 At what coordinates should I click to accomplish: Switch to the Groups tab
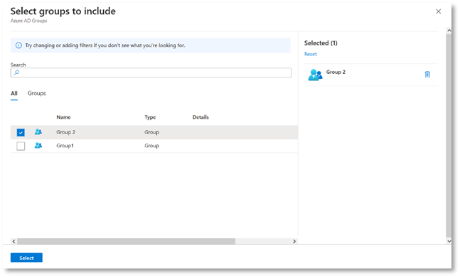[x=37, y=93]
